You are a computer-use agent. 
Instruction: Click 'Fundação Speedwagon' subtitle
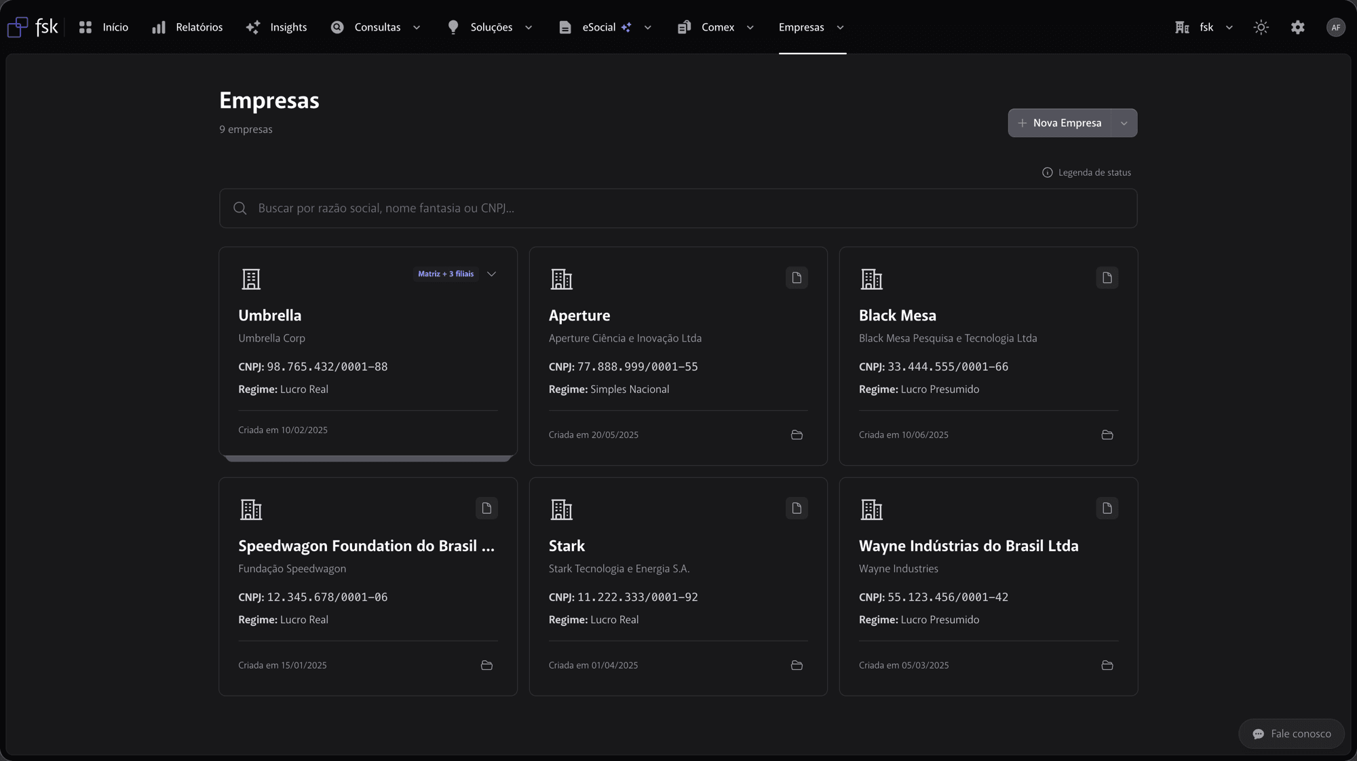292,569
